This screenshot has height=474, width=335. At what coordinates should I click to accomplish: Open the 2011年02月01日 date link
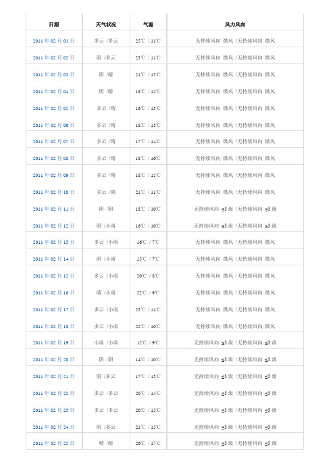54,41
